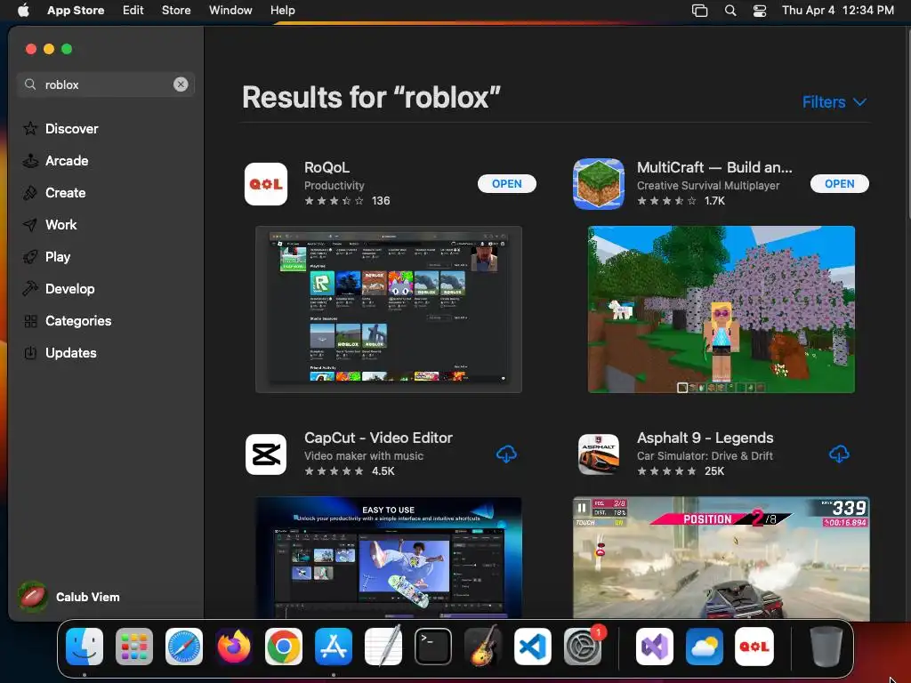
Task: Click the MultiCraft app title
Action: [714, 167]
